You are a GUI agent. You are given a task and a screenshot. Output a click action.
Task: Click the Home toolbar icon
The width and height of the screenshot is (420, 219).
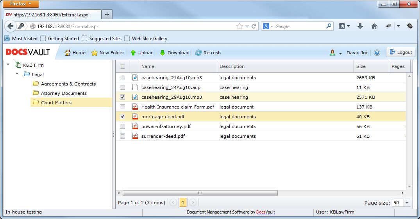coord(68,53)
